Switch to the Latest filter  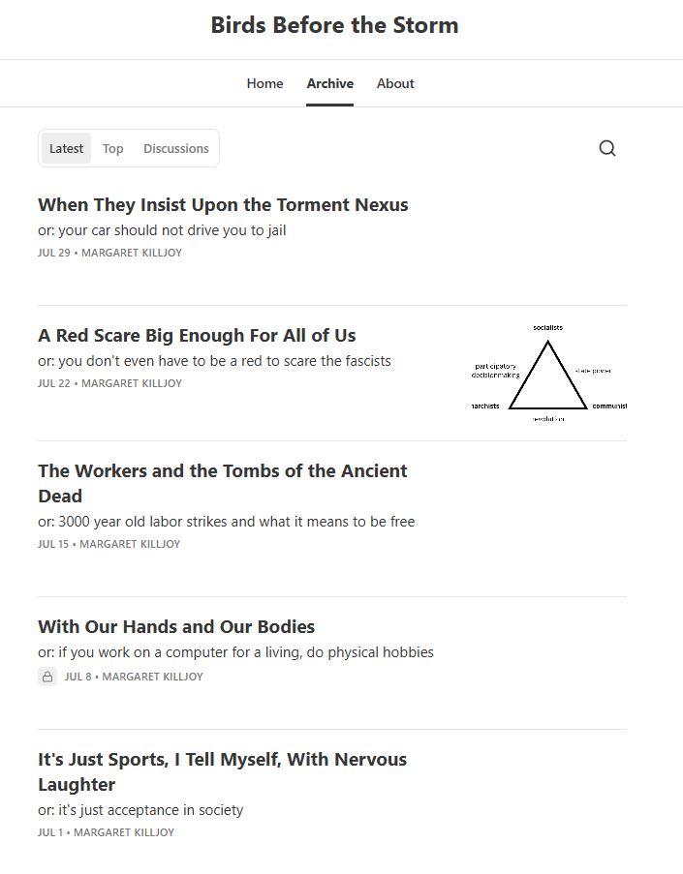coord(66,148)
